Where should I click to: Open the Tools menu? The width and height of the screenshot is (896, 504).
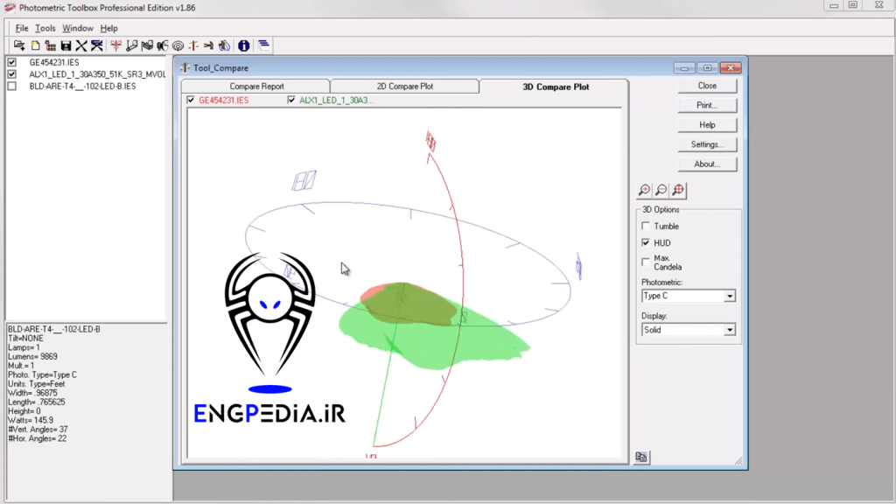45,28
